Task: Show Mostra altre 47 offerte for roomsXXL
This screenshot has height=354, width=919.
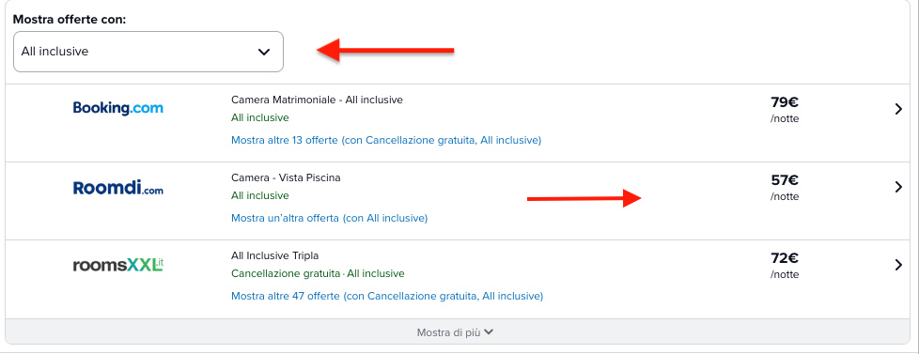Action: [387, 296]
